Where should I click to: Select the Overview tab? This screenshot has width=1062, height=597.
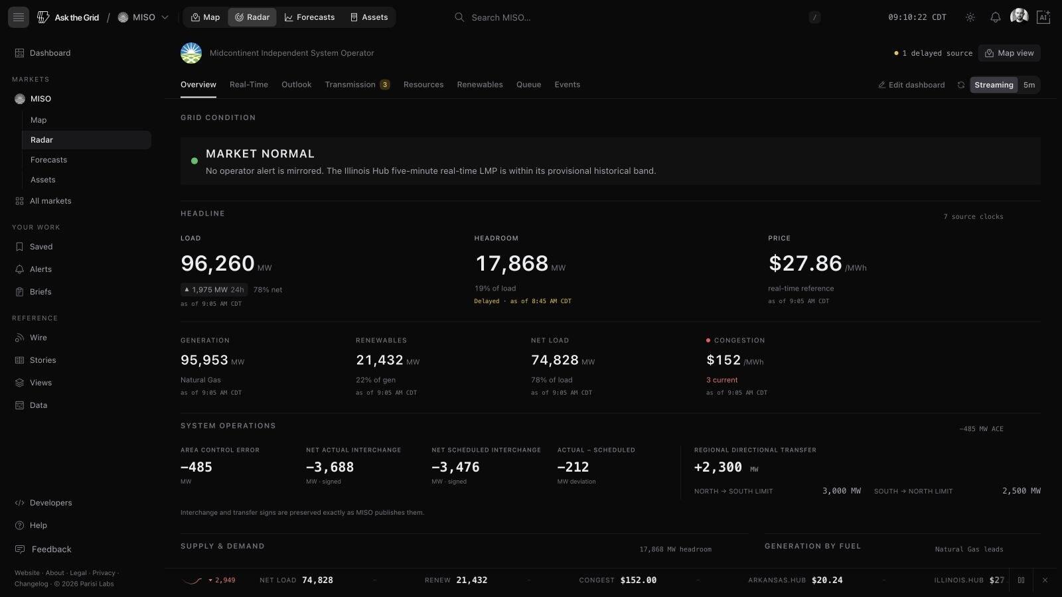(x=198, y=85)
